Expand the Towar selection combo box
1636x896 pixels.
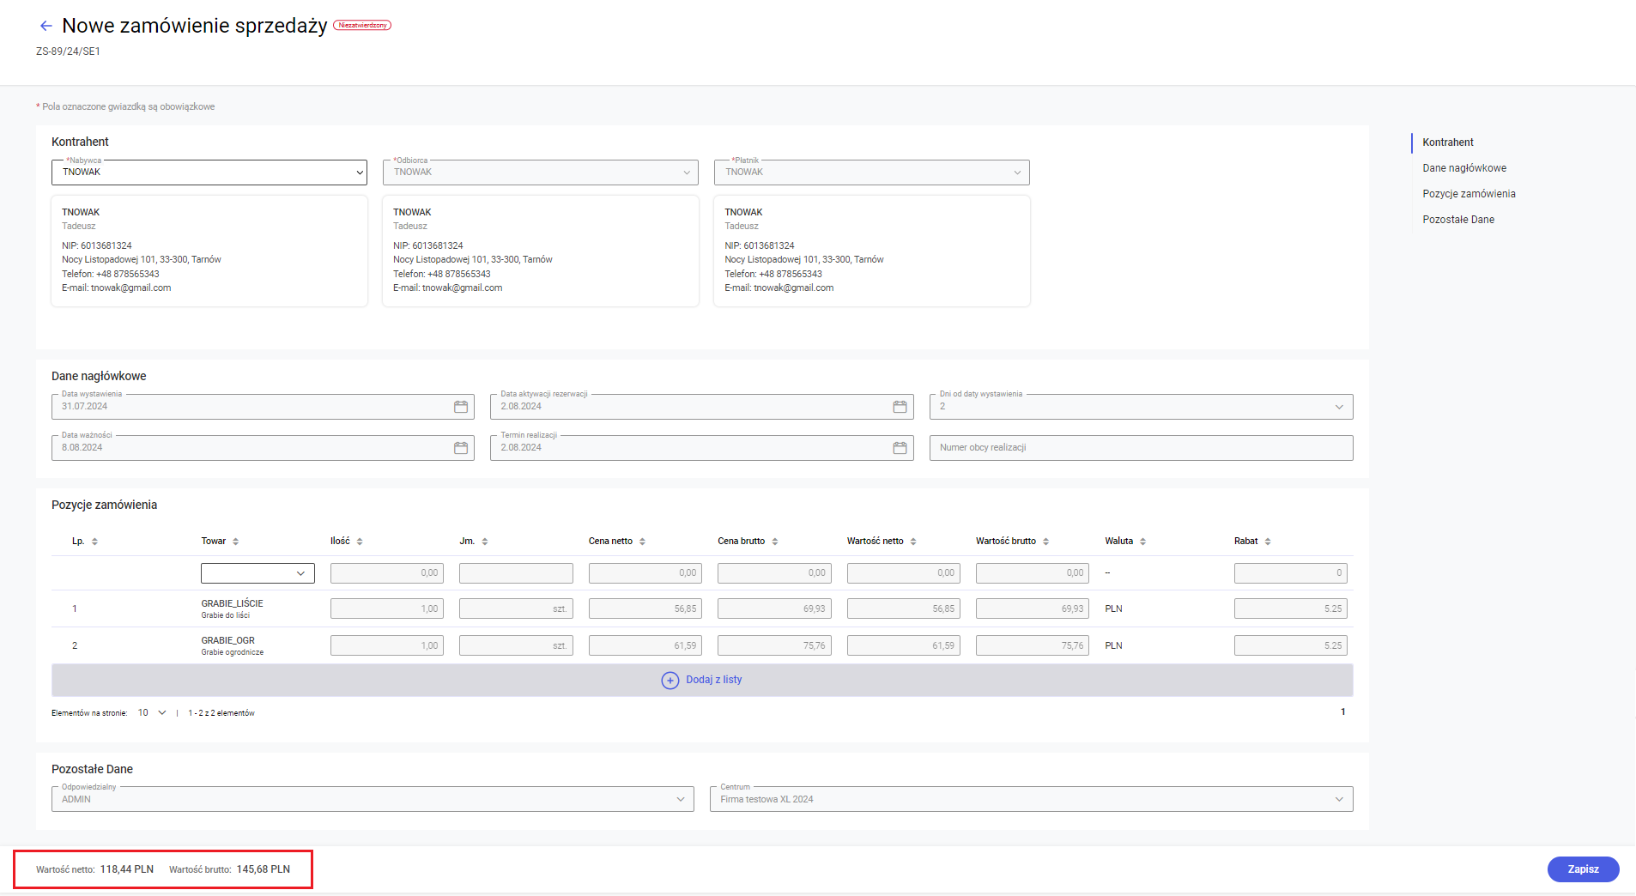[x=258, y=573]
